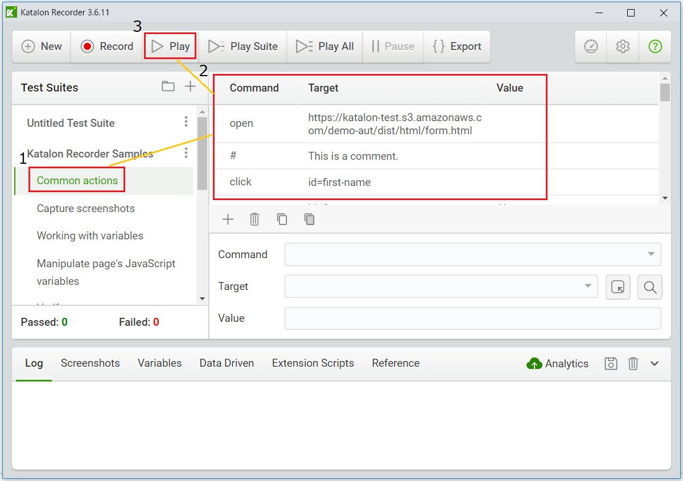683x481 pixels.
Task: Switch to the Data Driven tab
Action: tap(227, 363)
